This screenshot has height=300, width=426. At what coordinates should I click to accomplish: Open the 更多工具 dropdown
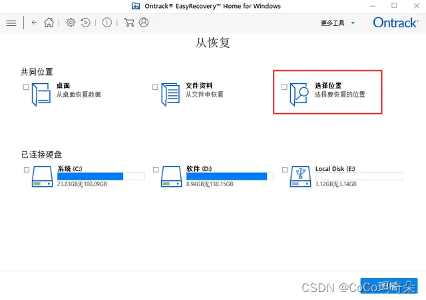337,23
